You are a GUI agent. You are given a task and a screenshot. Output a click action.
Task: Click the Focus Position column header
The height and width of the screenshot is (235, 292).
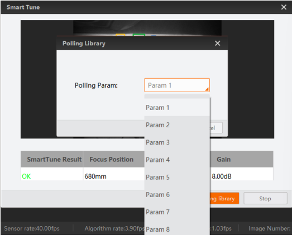click(x=114, y=159)
